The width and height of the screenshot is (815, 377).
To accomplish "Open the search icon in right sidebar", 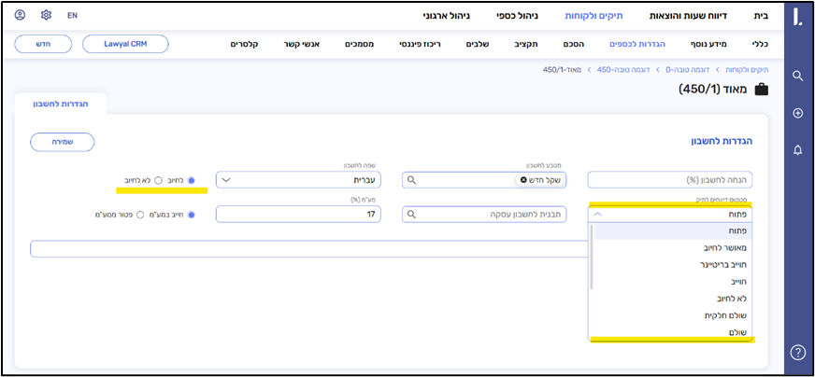I will pyautogui.click(x=797, y=76).
